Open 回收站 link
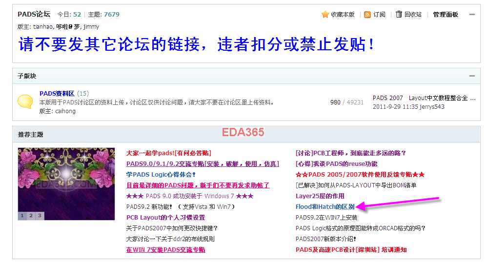Screen dimensions: 487x264 [413, 15]
